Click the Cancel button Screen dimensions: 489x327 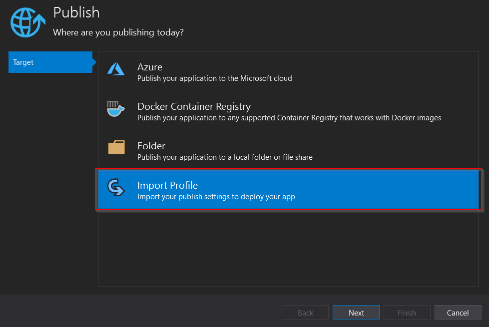pos(458,313)
